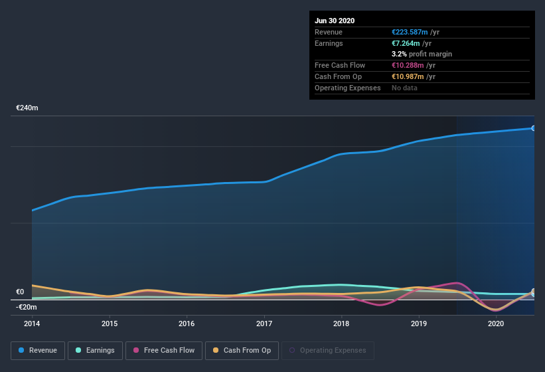
Task: Click the €10.987m cash from op value
Action: click(x=408, y=76)
